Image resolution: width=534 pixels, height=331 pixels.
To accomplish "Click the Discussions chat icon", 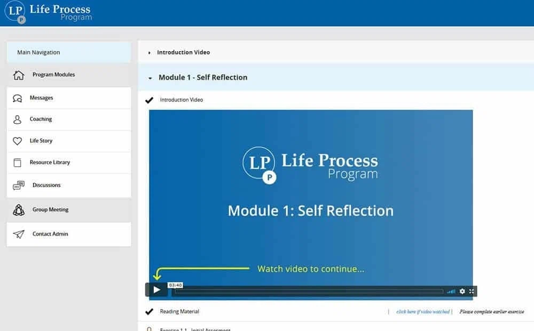I will click(18, 185).
